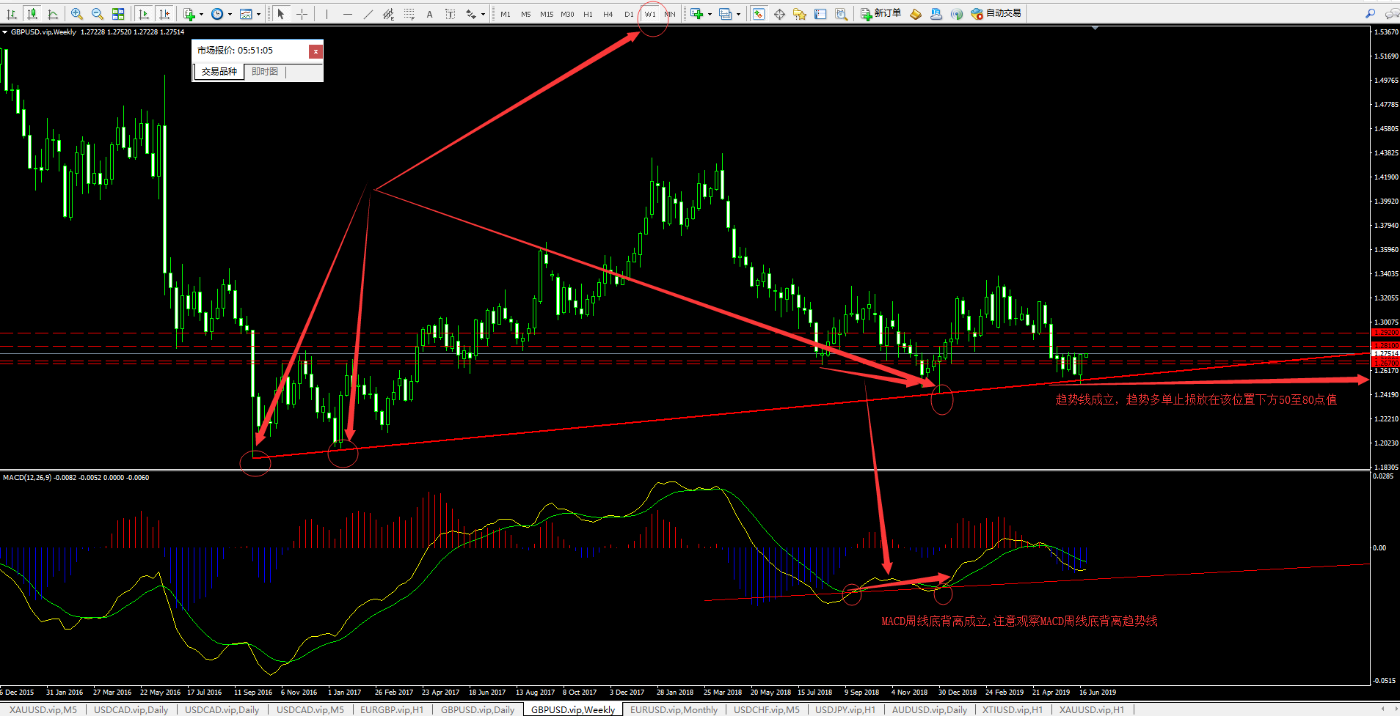Screen dimensions: 1400x716
Task: Toggle the Terminal panel
Action: pos(820,14)
